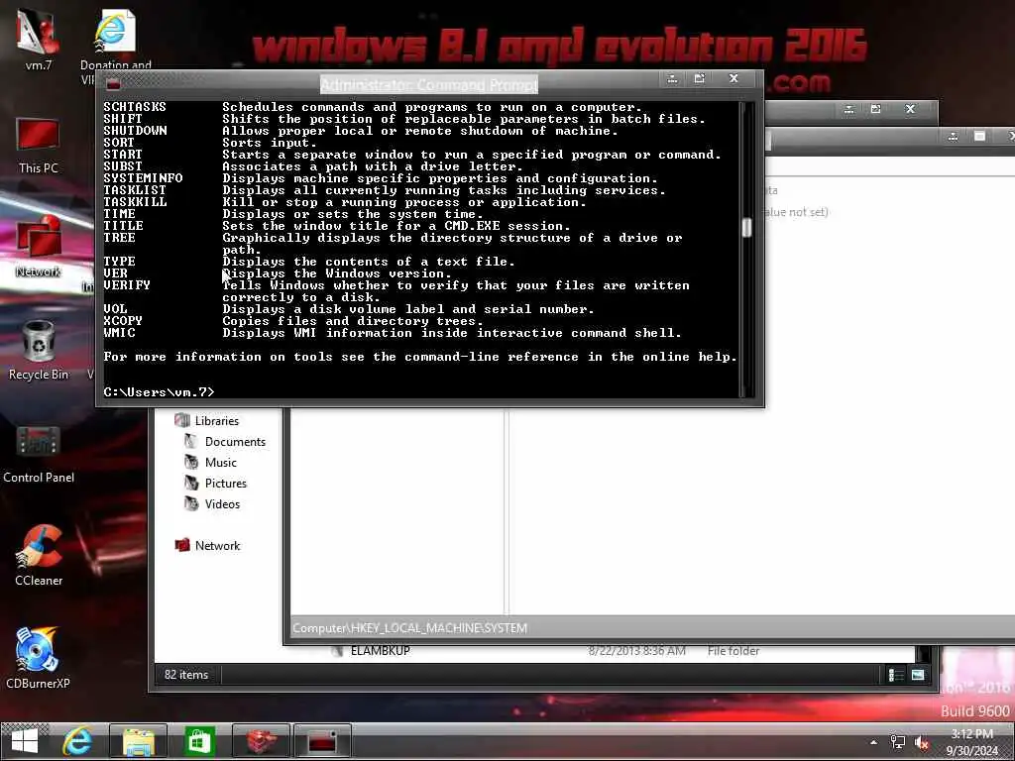Screen dimensions: 1015x761
Task: Switch Explorer to details view icon
Action: [x=896, y=675]
